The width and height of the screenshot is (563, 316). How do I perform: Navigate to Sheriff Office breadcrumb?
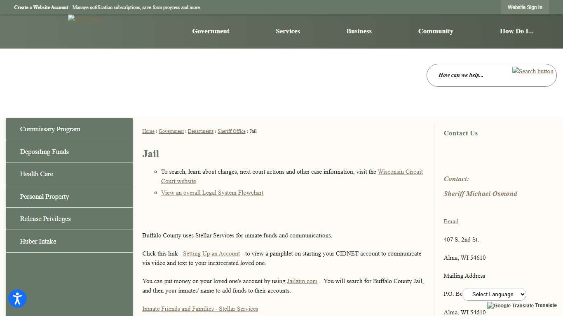[x=232, y=131]
